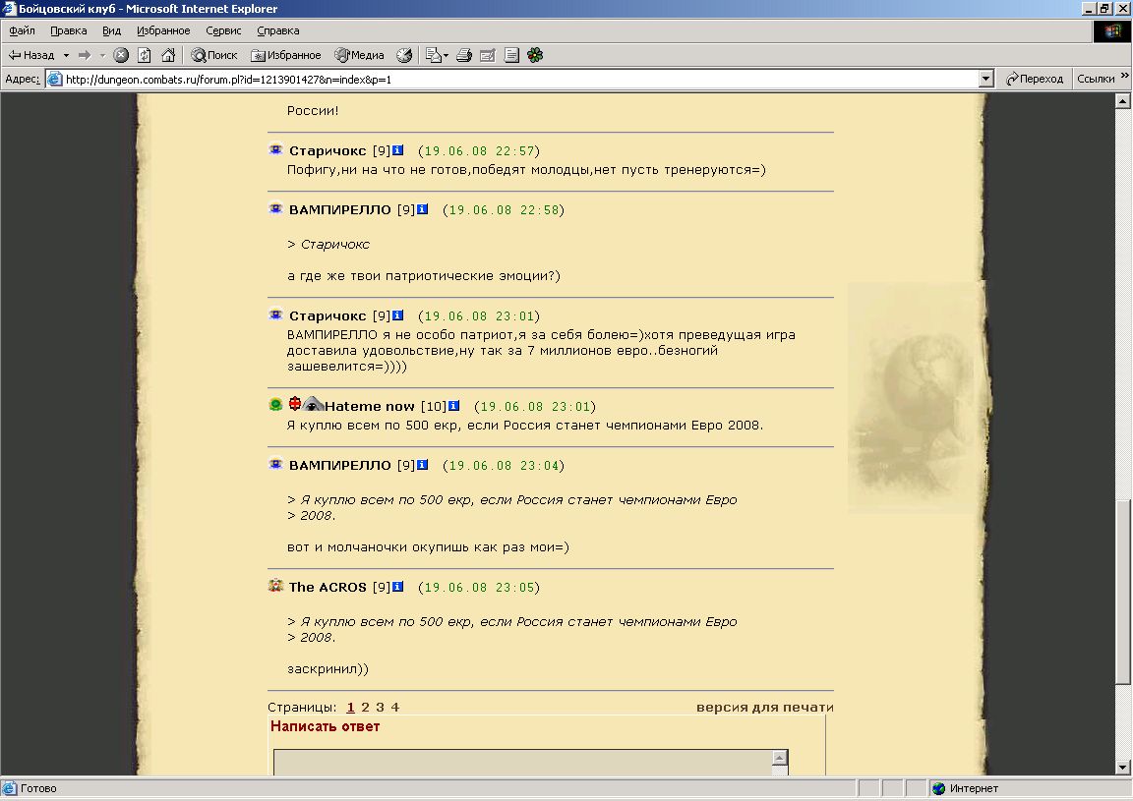Click the reply textarea scroll up arrow

pyautogui.click(x=779, y=758)
